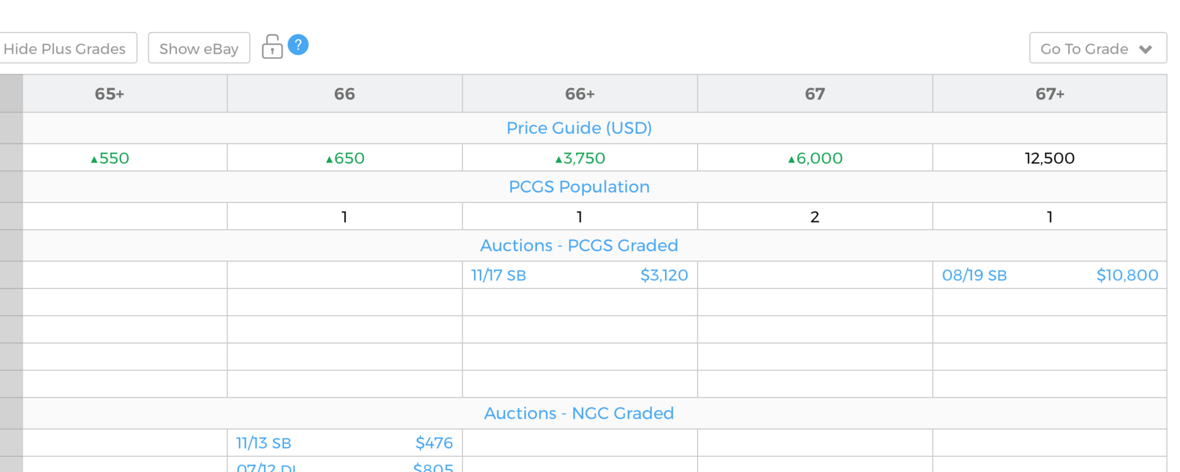This screenshot has height=472, width=1180.
Task: Select Auctions - PCGS Graded heading
Action: (579, 246)
